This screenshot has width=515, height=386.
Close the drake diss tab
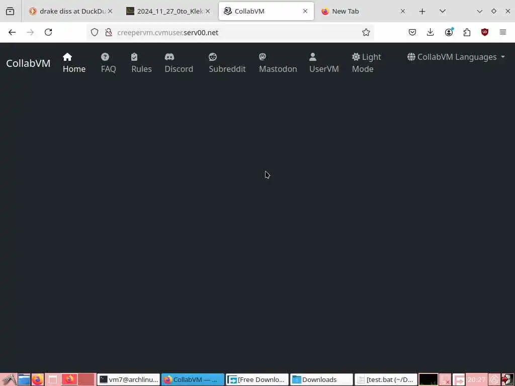[x=110, y=11]
